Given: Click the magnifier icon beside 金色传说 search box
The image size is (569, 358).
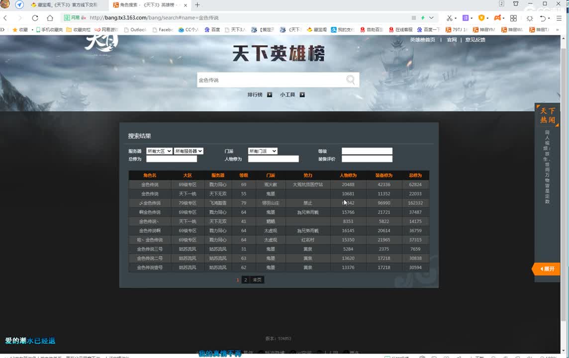Looking at the screenshot, I should (x=350, y=80).
